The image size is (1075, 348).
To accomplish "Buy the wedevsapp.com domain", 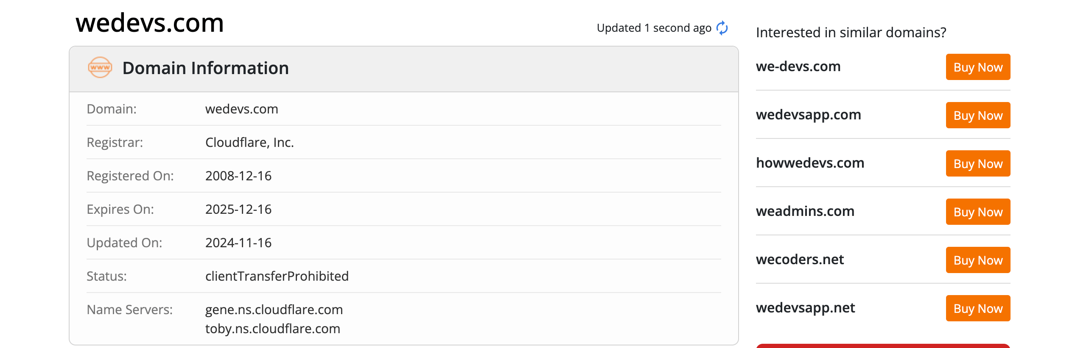I will (x=978, y=115).
